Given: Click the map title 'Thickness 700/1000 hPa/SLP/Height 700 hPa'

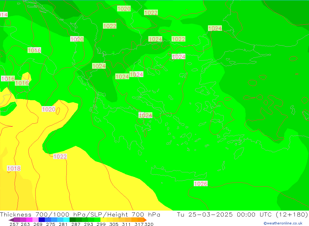Looking at the screenshot, I should click(80, 214).
